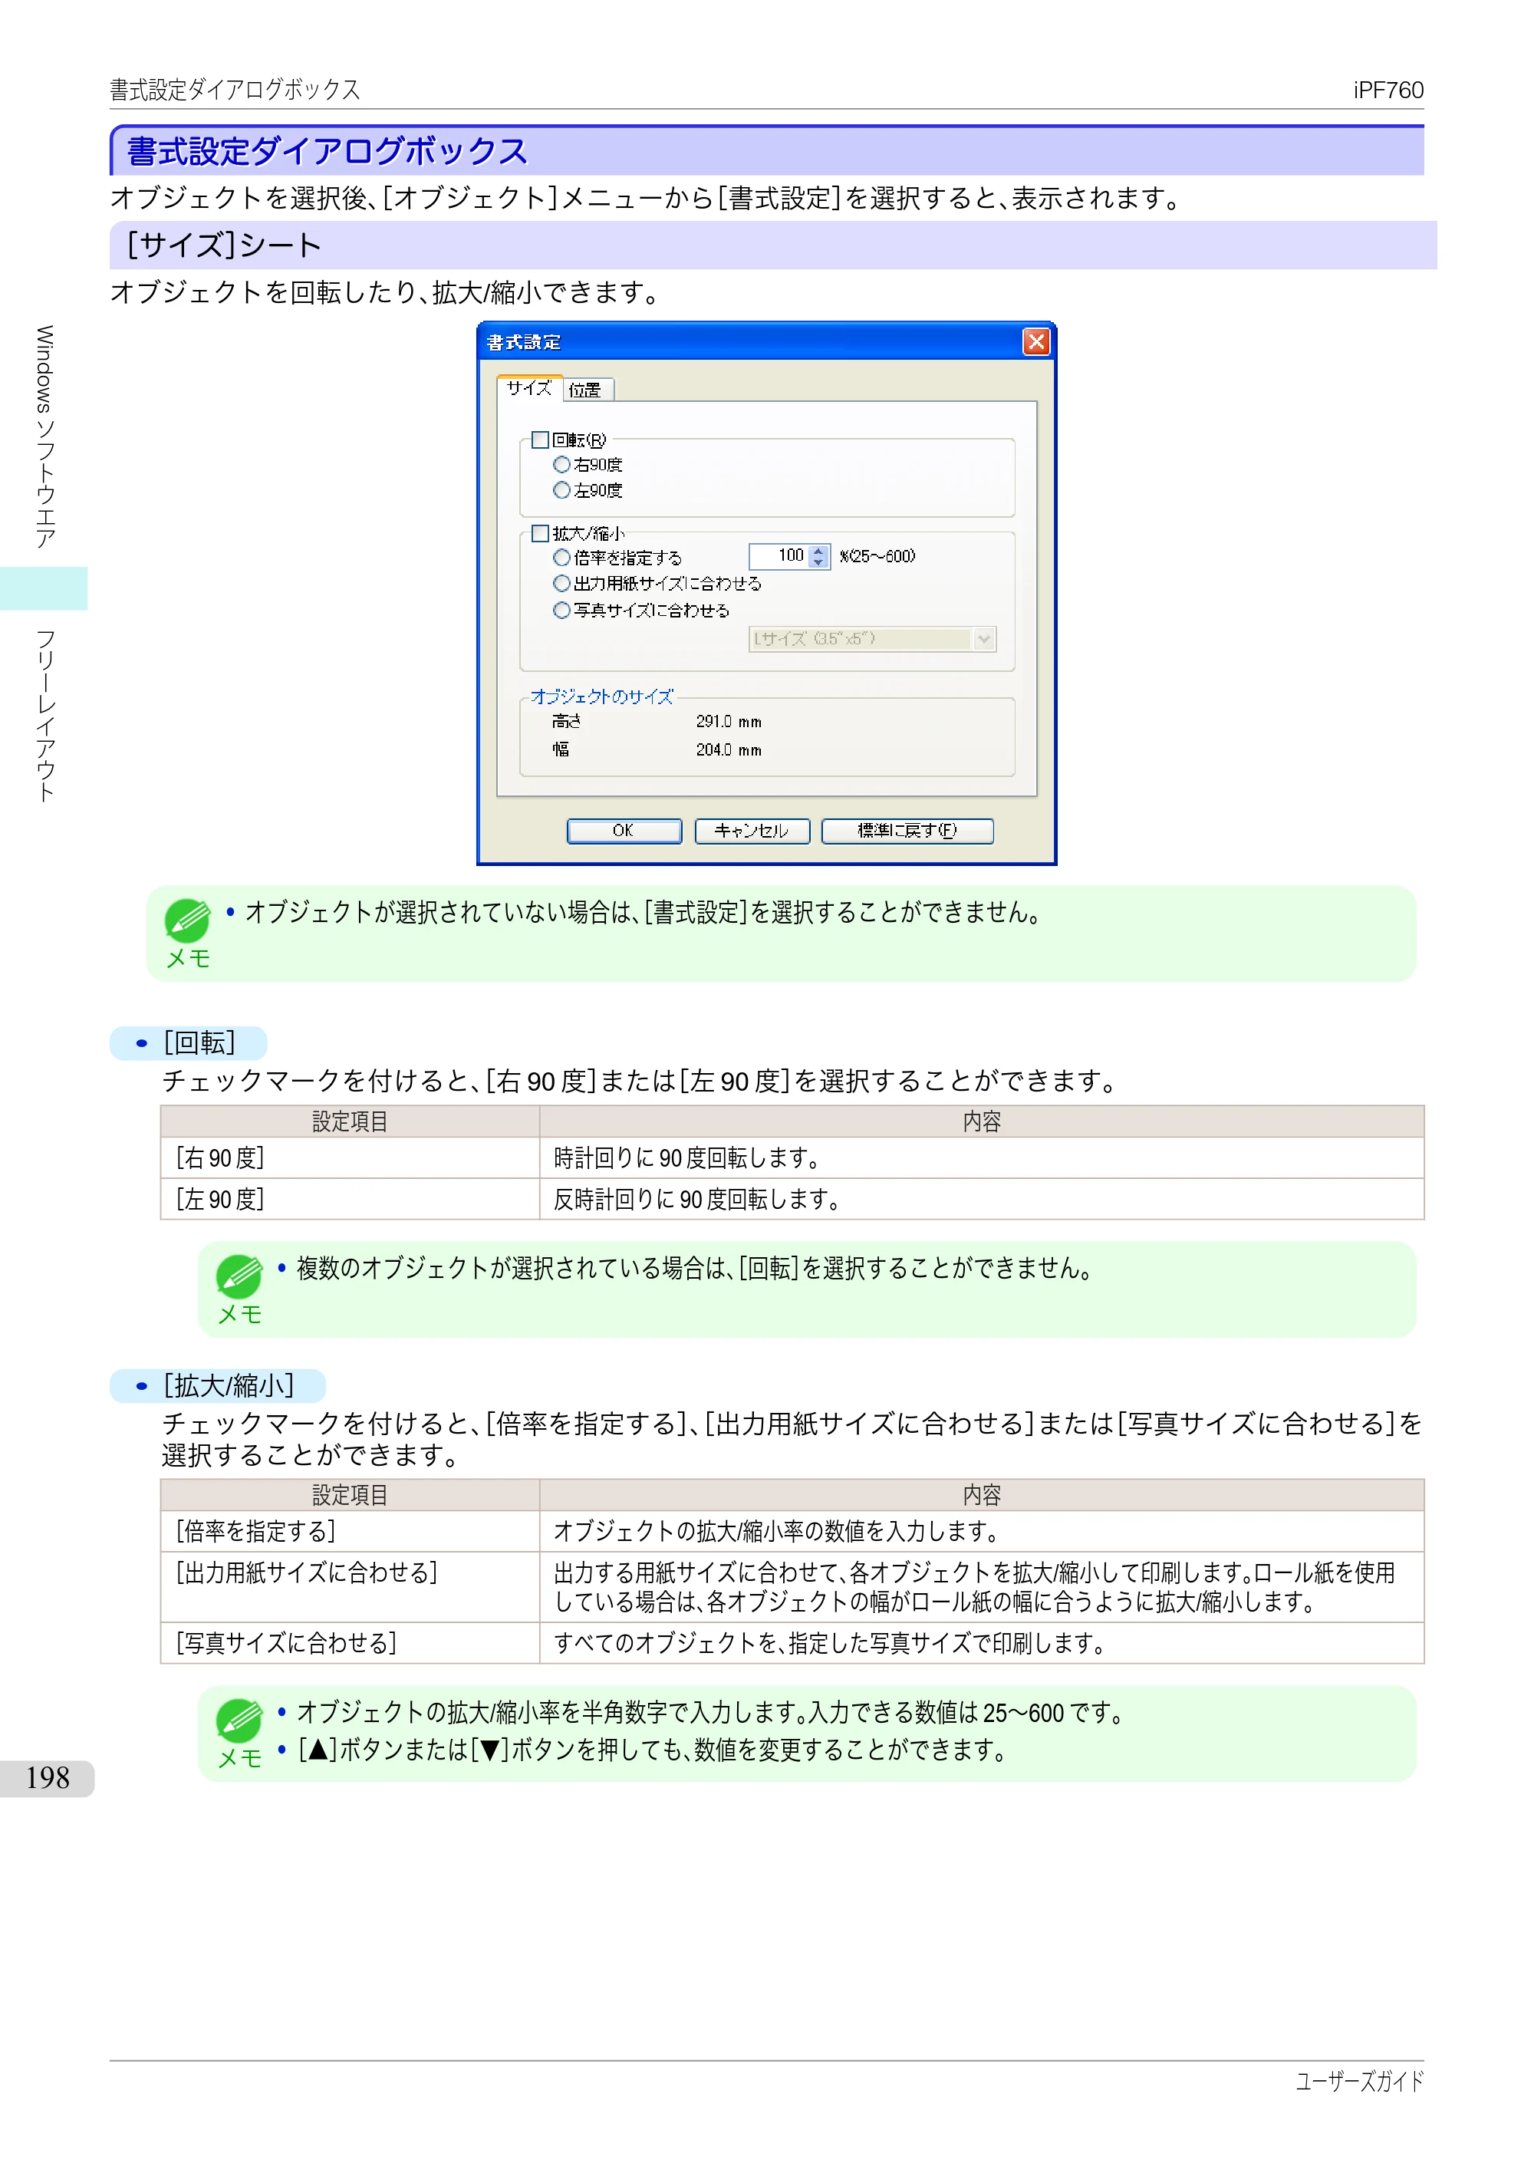Click the [拡大/縮小] section heading
1534x2170 pixels.
click(x=229, y=1387)
